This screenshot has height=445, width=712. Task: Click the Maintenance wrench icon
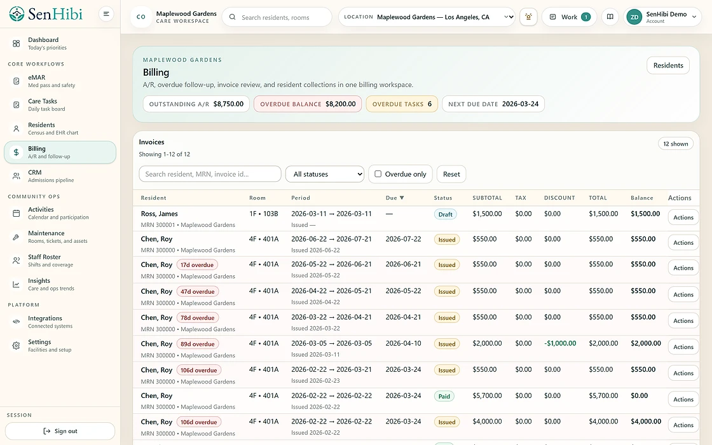(x=17, y=237)
